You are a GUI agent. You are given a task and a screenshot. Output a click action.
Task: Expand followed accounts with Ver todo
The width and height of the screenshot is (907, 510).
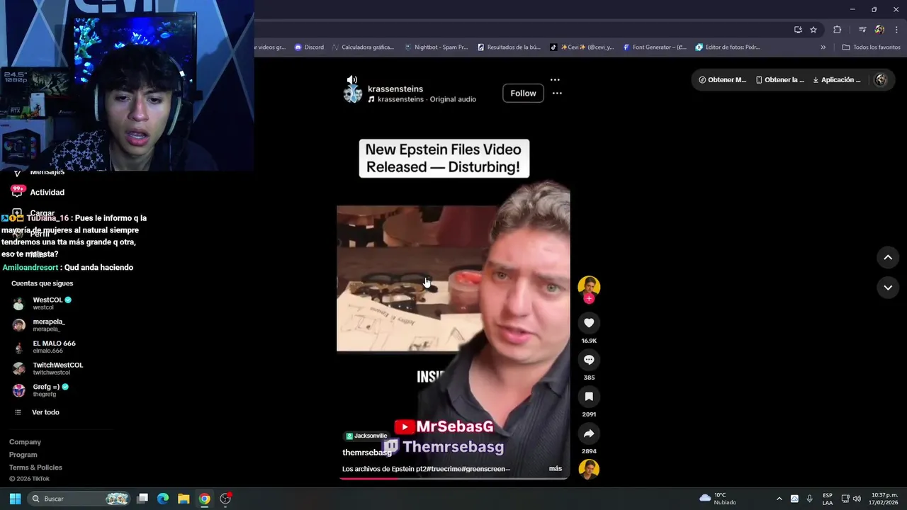point(45,412)
